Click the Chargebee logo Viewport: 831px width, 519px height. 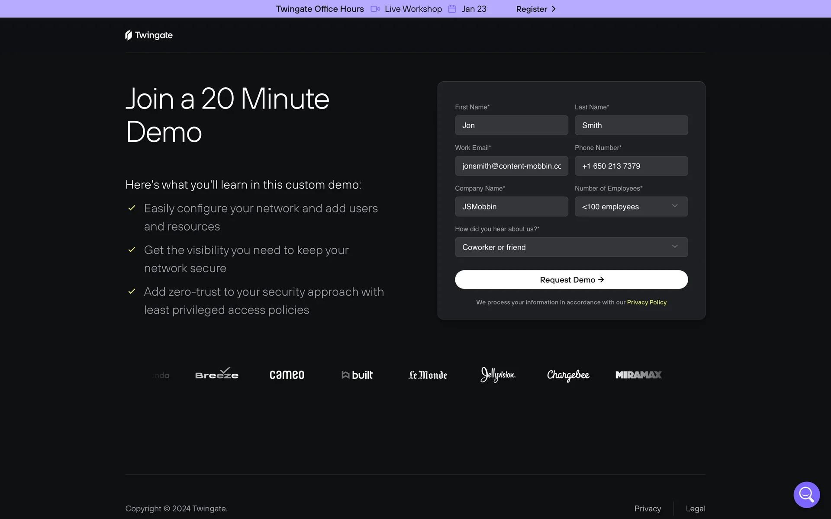tap(568, 375)
